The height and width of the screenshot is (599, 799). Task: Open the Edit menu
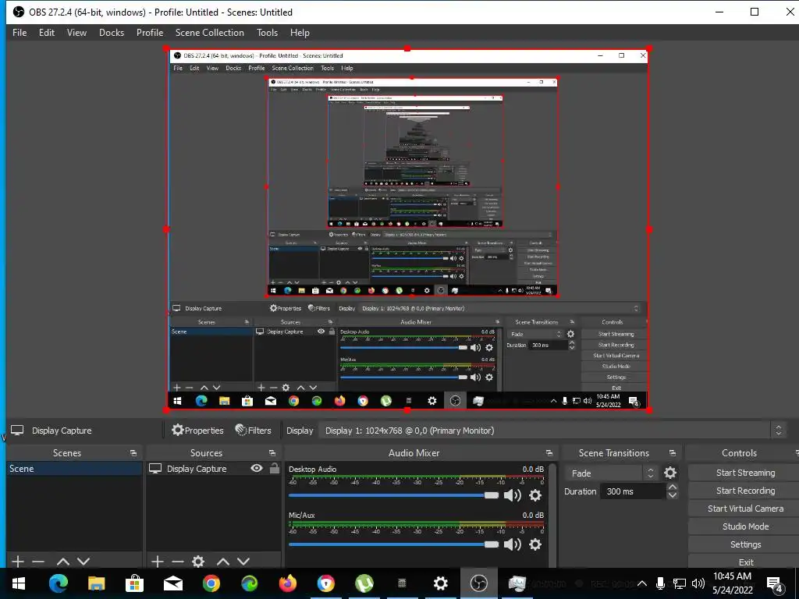tap(46, 33)
